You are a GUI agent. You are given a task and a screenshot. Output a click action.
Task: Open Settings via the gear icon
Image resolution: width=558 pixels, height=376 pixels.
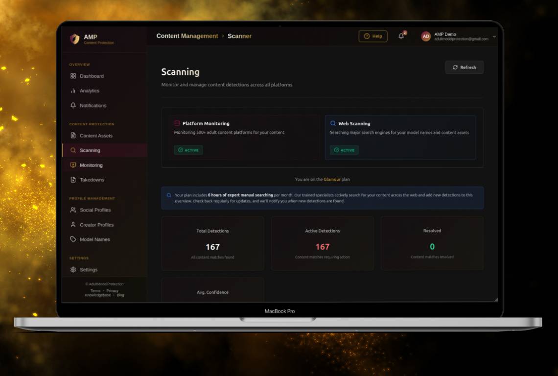point(73,269)
